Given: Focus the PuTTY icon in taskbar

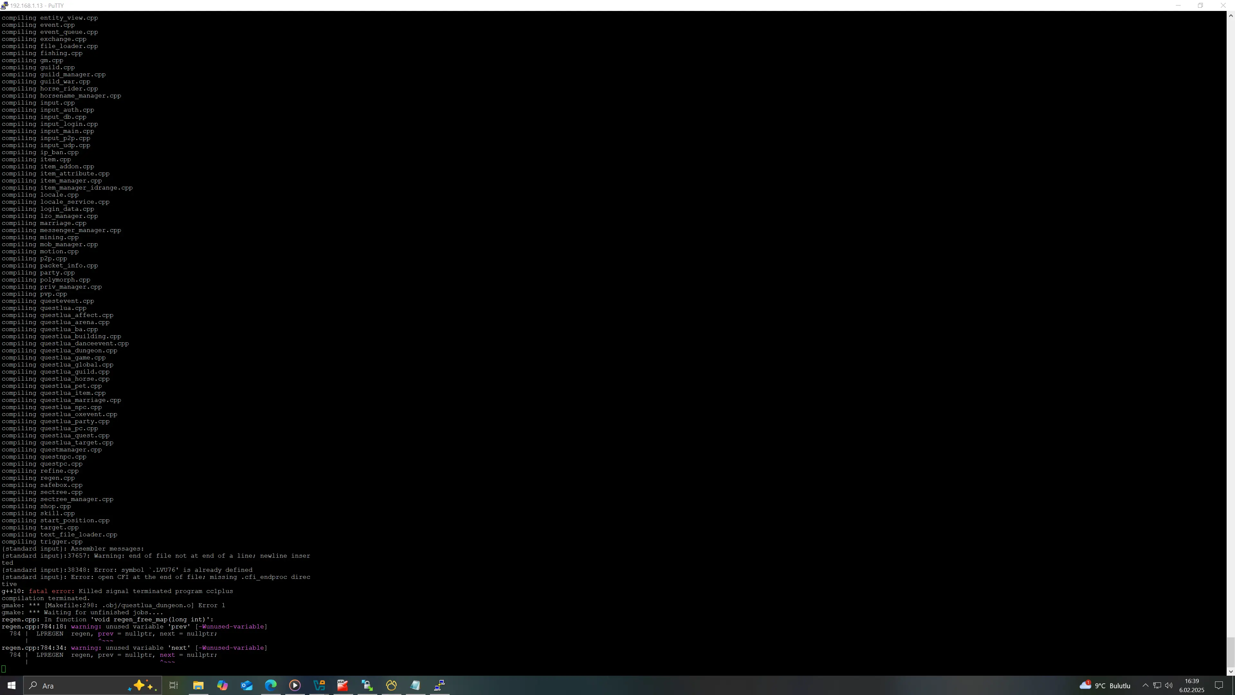Looking at the screenshot, I should (x=440, y=685).
